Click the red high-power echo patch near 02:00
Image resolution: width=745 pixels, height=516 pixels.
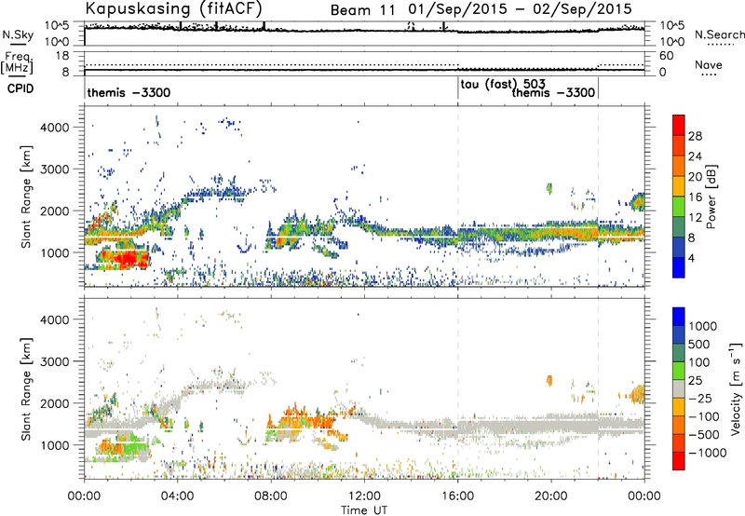pos(126,259)
